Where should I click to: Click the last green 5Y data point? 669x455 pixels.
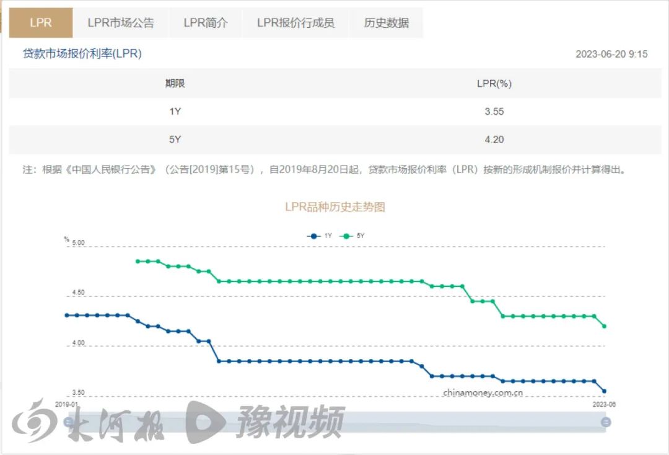point(604,326)
